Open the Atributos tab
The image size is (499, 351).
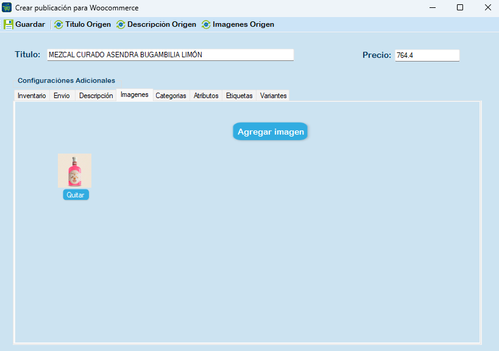click(x=206, y=96)
